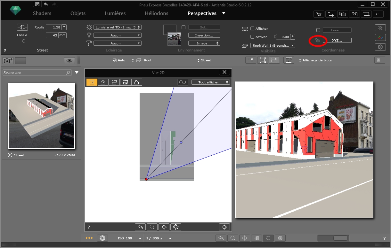Select the Street perspective thumbnail

[x=41, y=116]
